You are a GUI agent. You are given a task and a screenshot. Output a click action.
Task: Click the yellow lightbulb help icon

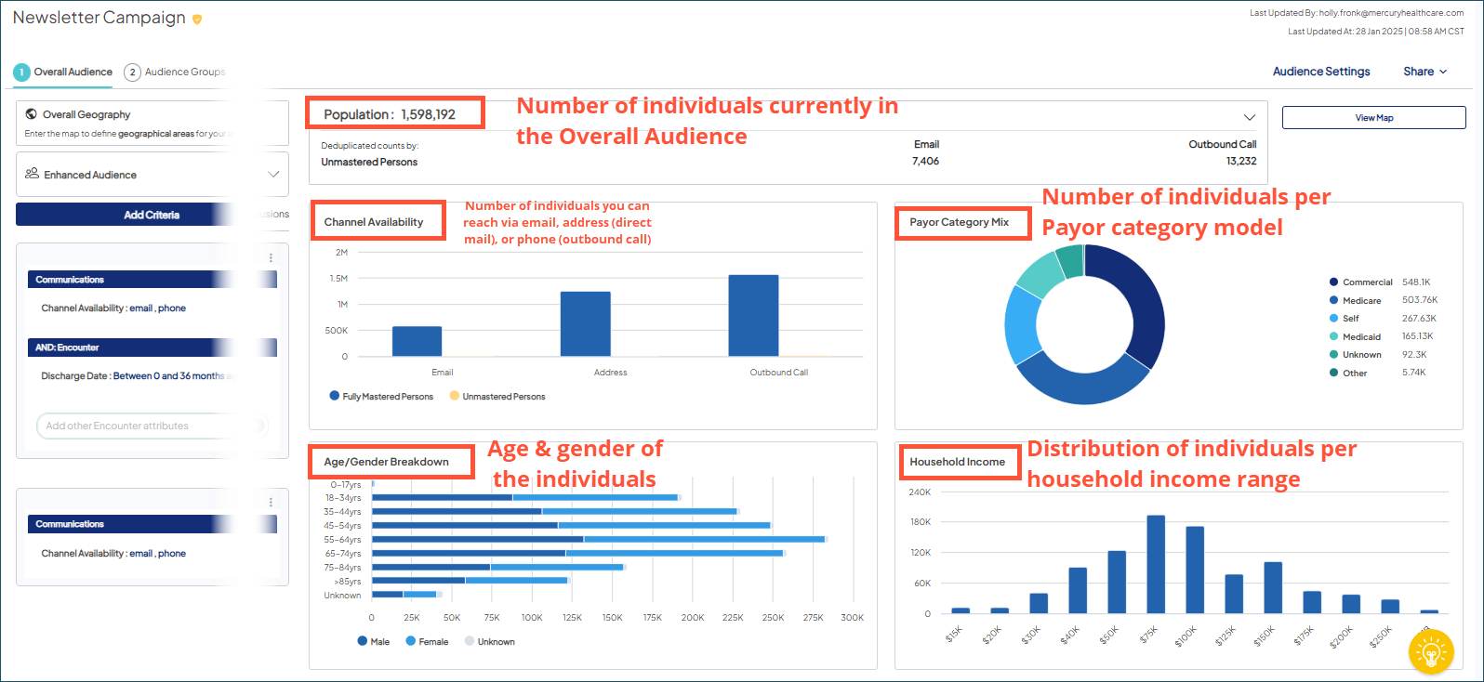[1430, 650]
